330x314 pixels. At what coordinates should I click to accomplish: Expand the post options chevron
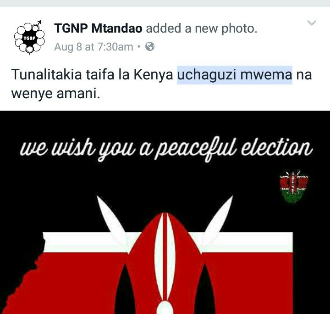312,22
